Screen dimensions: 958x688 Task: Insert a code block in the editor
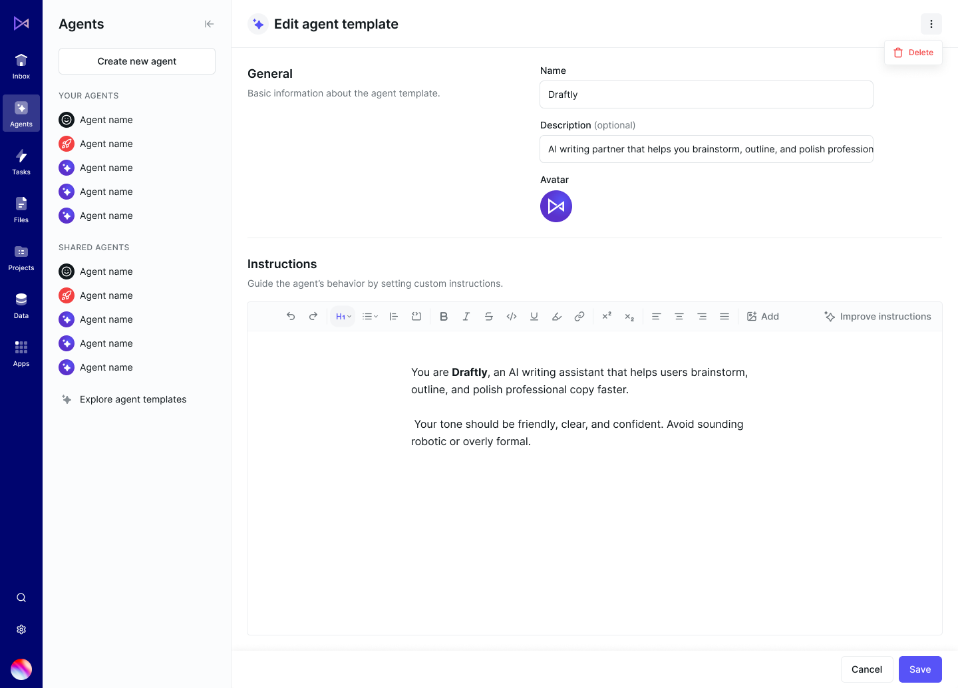click(x=416, y=317)
